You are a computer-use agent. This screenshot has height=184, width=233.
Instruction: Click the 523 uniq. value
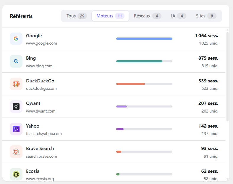tap(210, 88)
